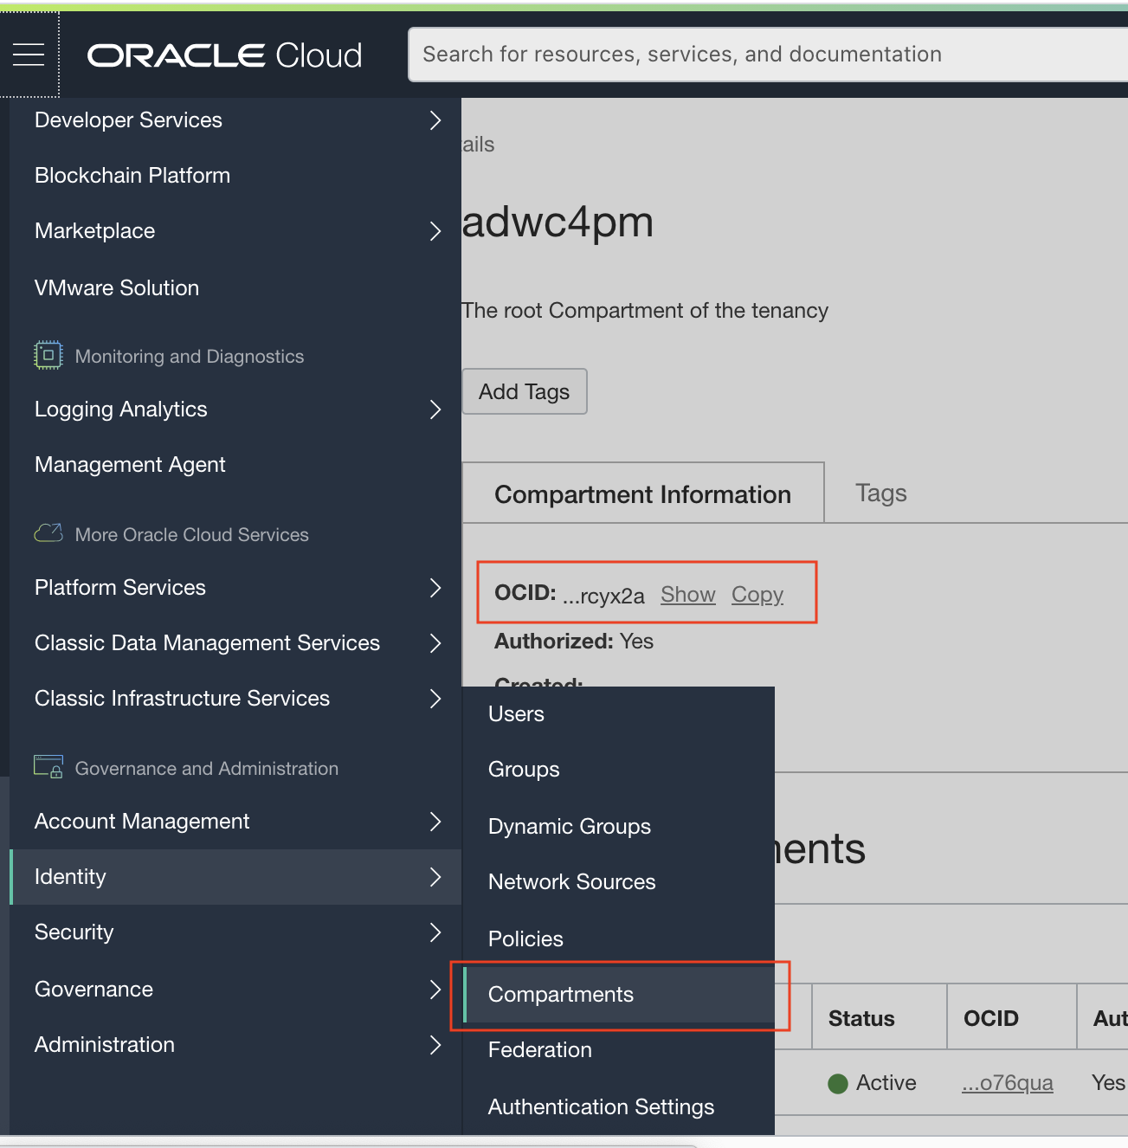The width and height of the screenshot is (1128, 1148).
Task: Expand the Administration submenu chevron
Action: click(x=435, y=1045)
